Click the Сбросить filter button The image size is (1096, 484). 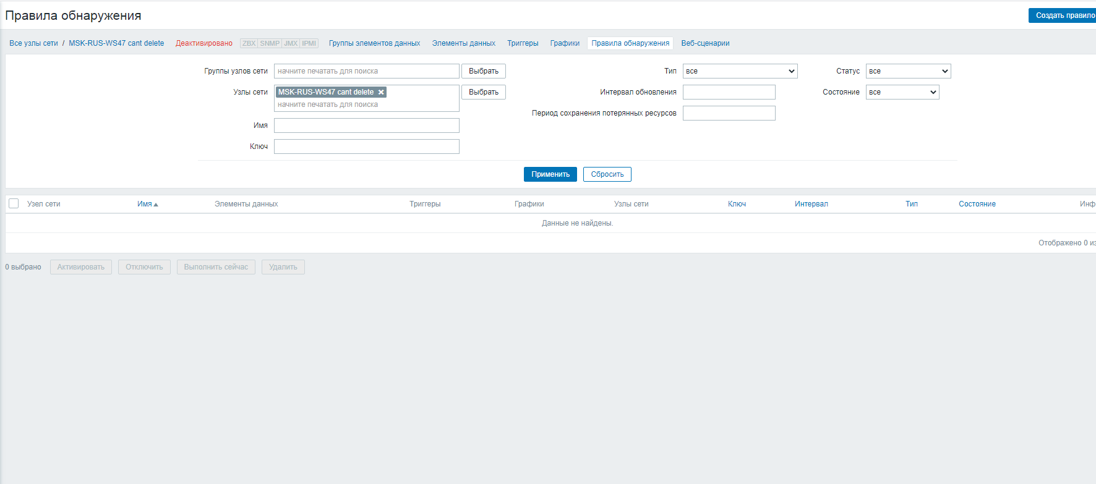pos(607,174)
